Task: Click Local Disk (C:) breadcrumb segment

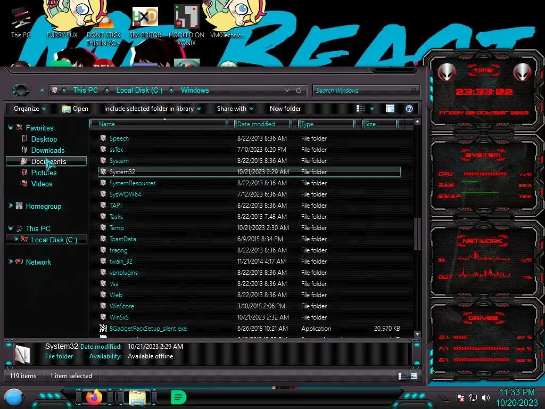Action: pyautogui.click(x=139, y=91)
